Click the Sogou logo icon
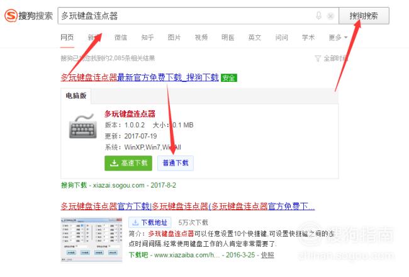409x277 pixels. point(11,16)
